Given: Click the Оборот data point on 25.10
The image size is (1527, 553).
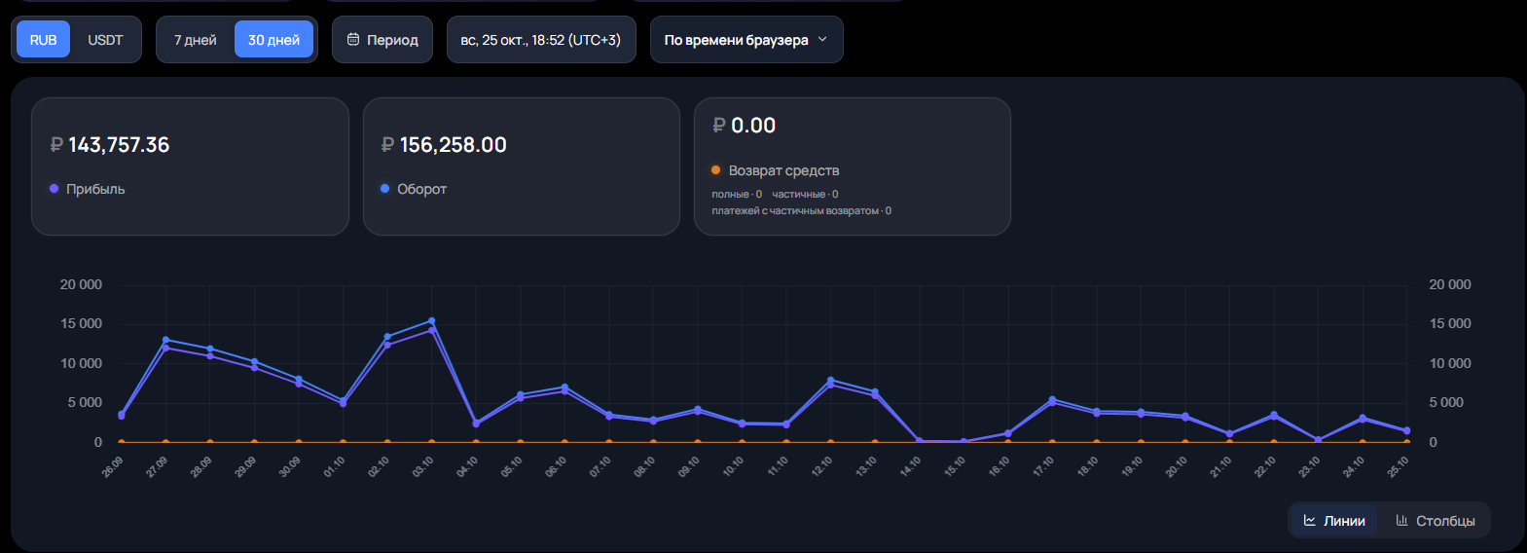Looking at the screenshot, I should pos(1406,430).
